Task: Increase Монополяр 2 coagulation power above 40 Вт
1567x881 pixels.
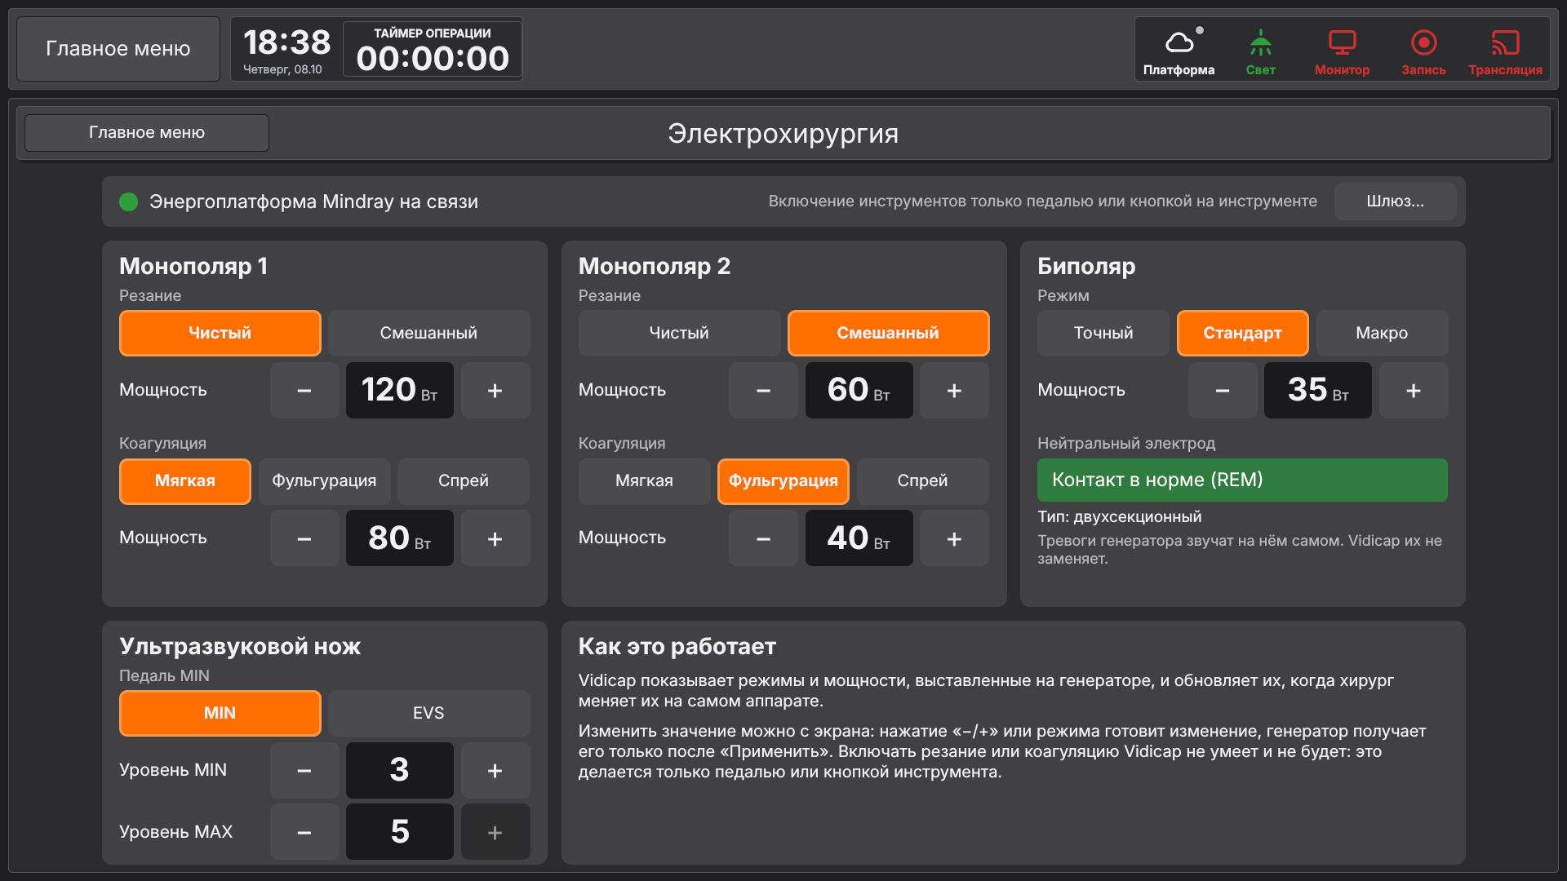Action: (955, 538)
